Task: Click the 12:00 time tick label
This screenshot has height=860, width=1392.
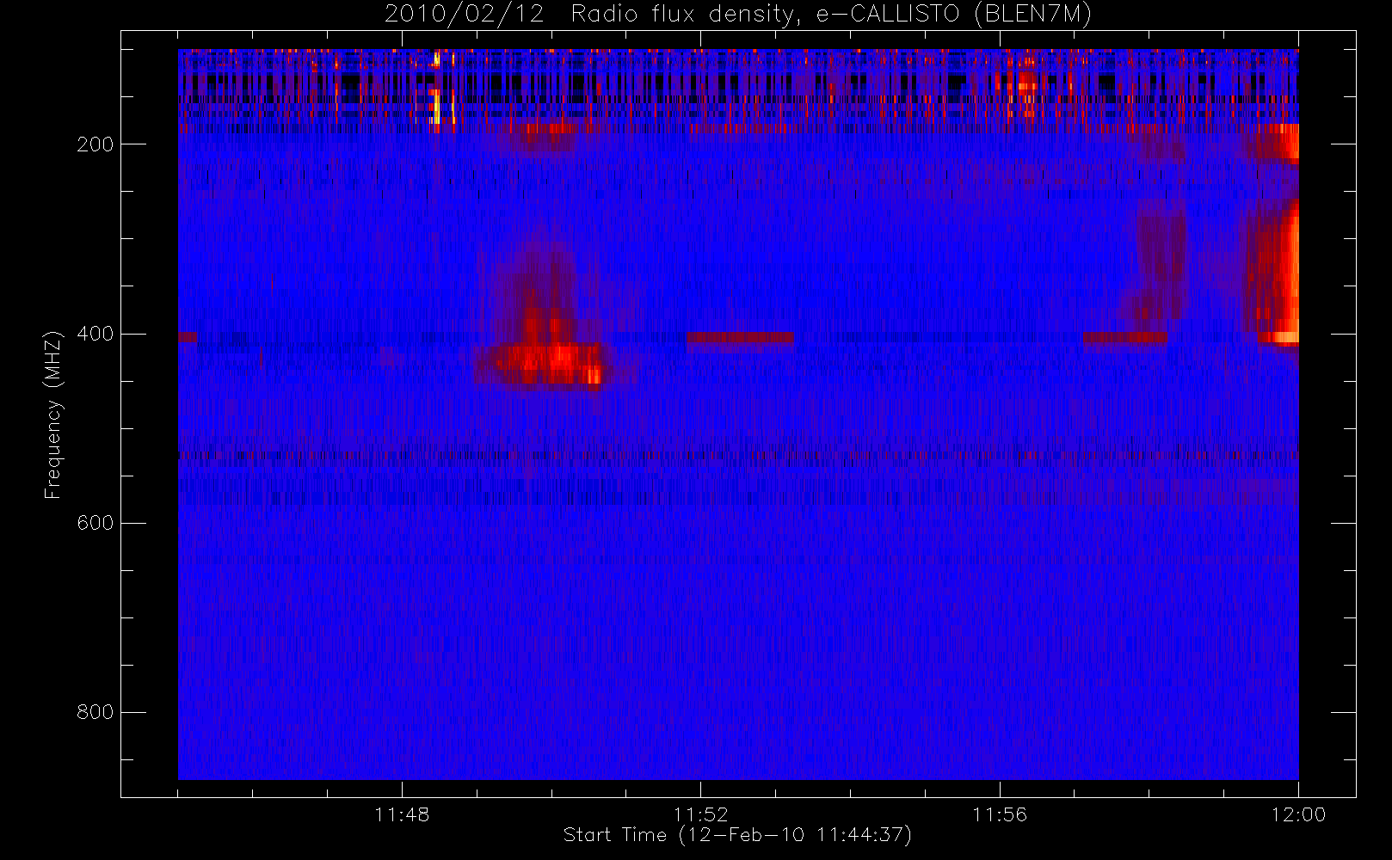Action: pos(1298,814)
